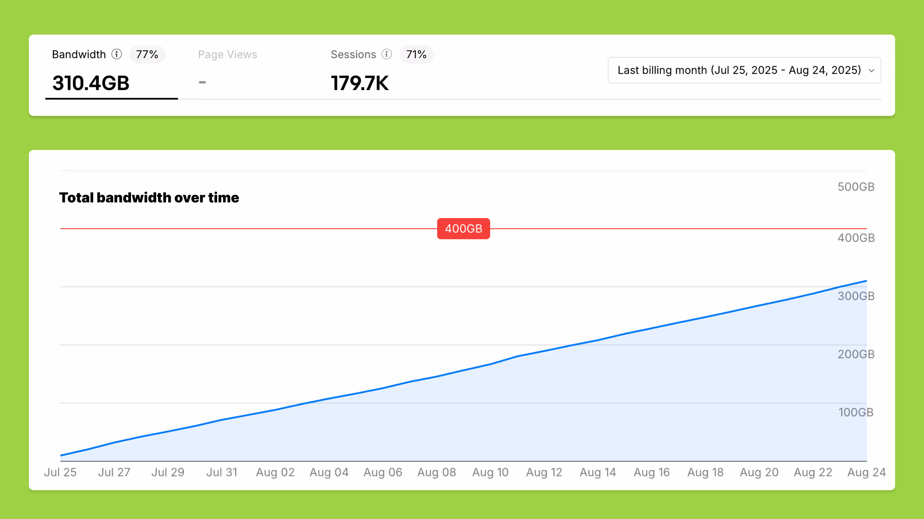The width and height of the screenshot is (924, 519).
Task: Click the Last billing month date selector
Action: [x=739, y=70]
